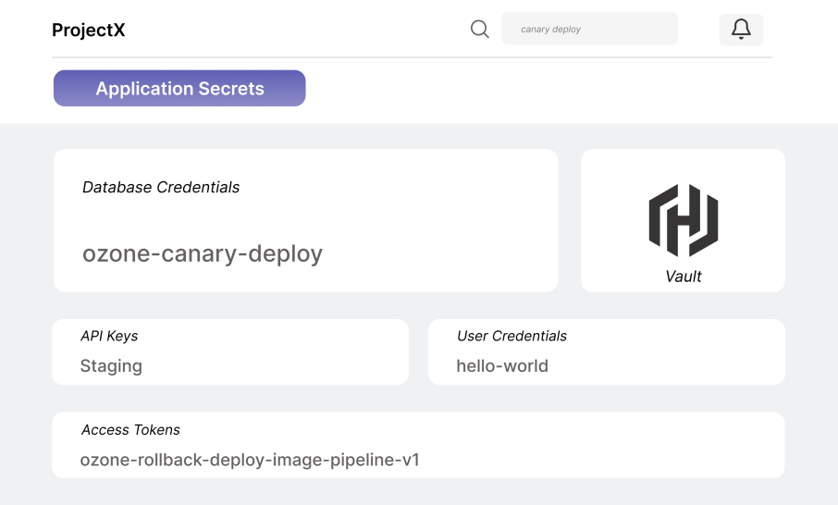This screenshot has width=838, height=505.
Task: Select the hello-world entry
Action: 502,366
